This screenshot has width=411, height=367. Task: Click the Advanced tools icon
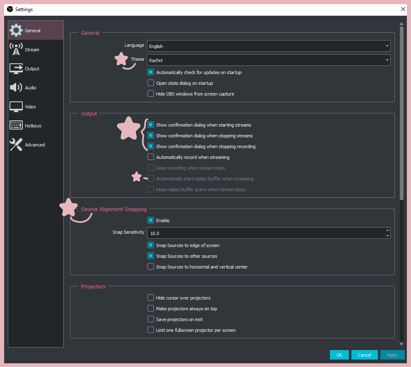[16, 144]
